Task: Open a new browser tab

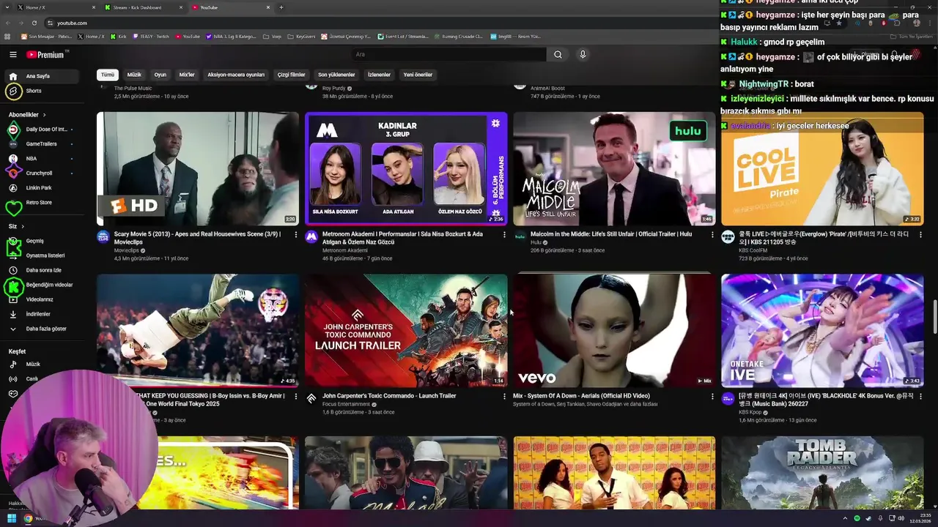Action: (x=281, y=7)
